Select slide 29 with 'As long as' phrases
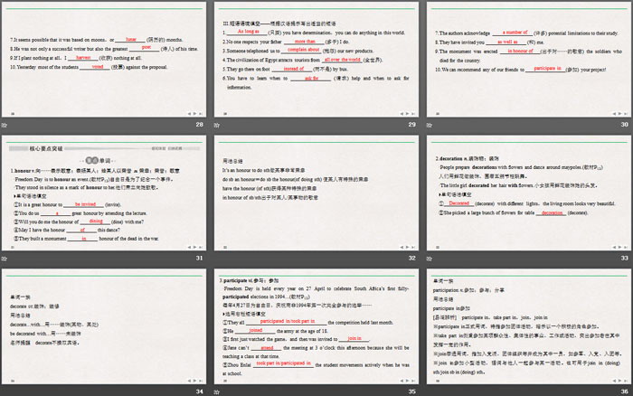Image resolution: width=633 pixels, height=396 pixels. [x=316, y=59]
